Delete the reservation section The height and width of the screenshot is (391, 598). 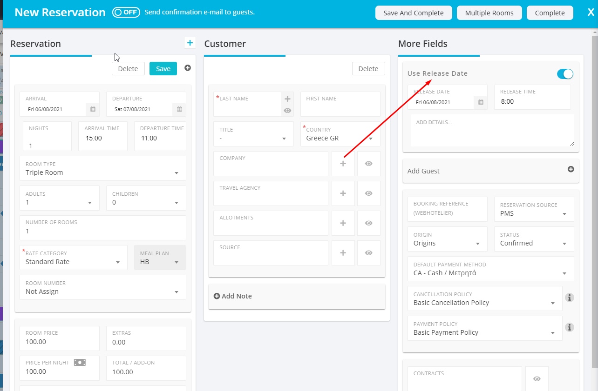pyautogui.click(x=128, y=68)
